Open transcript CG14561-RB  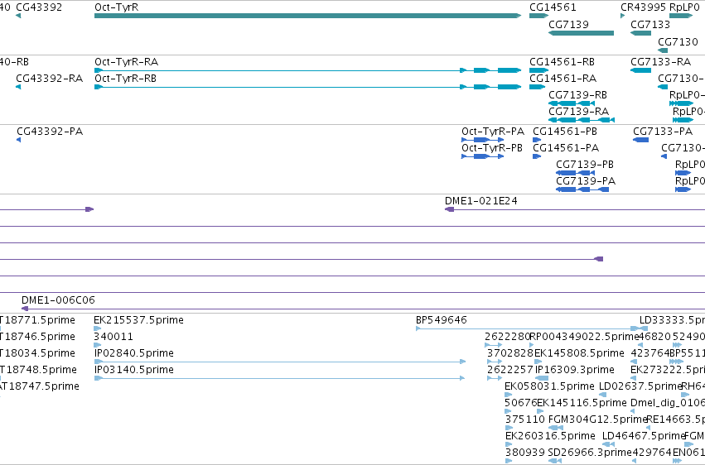coord(538,70)
